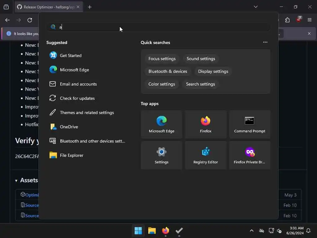The width and height of the screenshot is (317, 238).
Task: Select Display settings quick search
Action: (x=213, y=72)
